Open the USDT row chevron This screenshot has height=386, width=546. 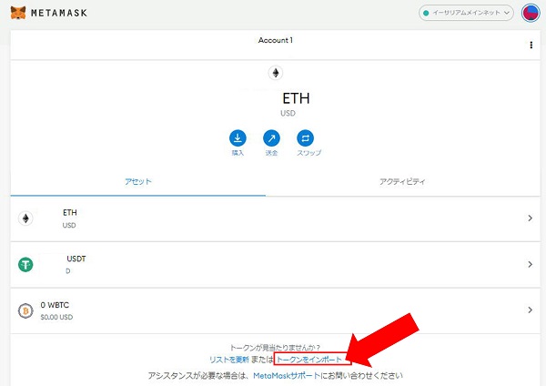[530, 264]
